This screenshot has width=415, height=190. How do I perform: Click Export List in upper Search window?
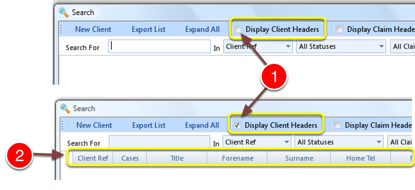pos(148,29)
